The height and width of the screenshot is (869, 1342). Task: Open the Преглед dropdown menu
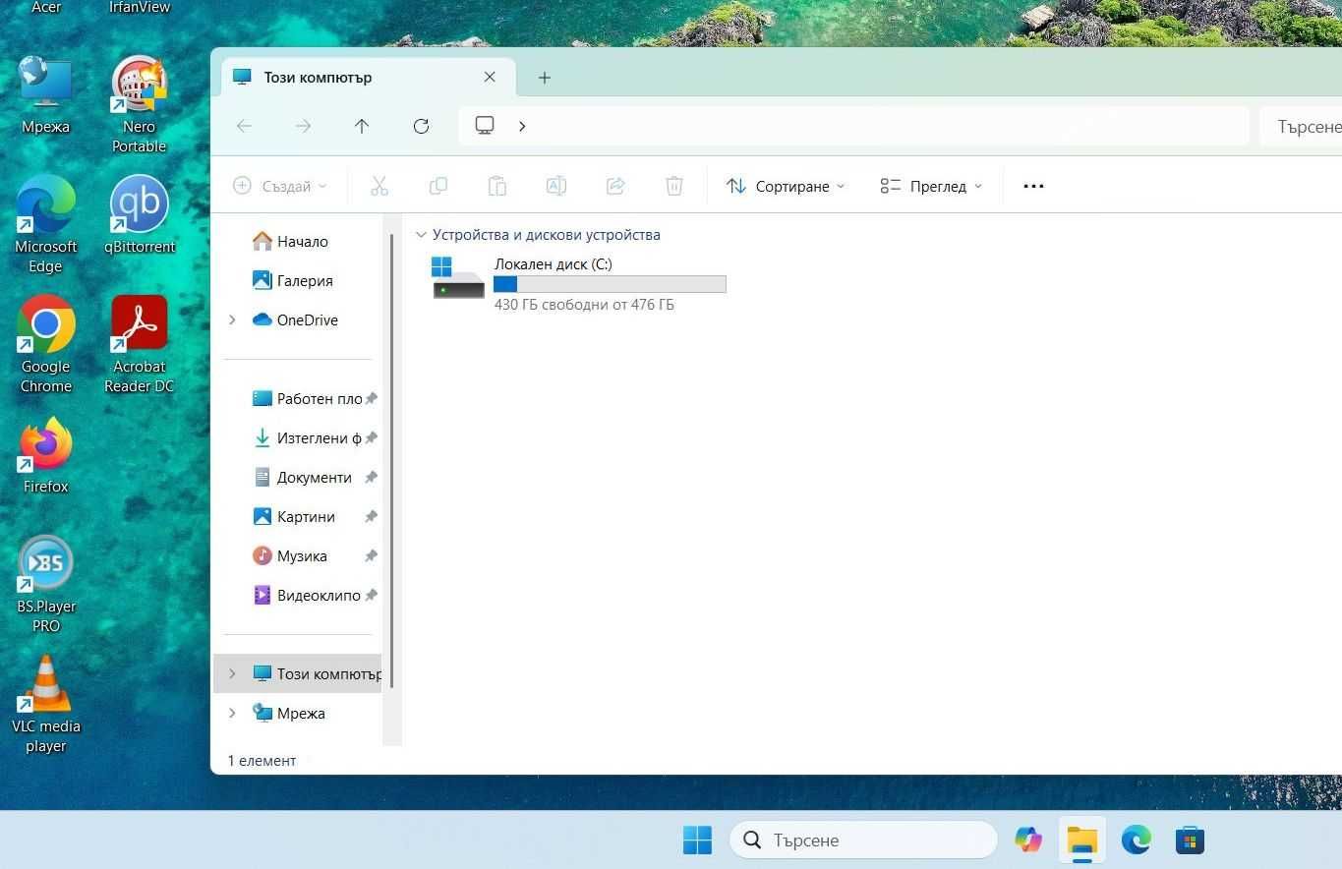(x=931, y=186)
